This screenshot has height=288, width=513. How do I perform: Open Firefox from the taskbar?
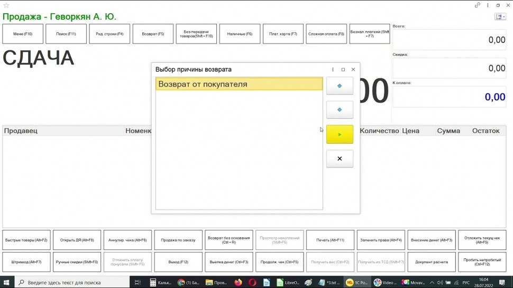[239, 283]
